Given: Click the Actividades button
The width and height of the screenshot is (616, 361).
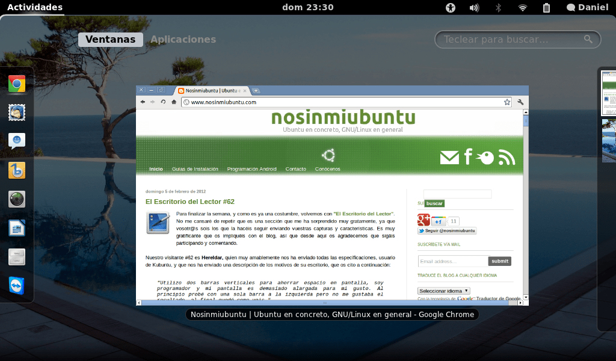Looking at the screenshot, I should pyautogui.click(x=35, y=7).
